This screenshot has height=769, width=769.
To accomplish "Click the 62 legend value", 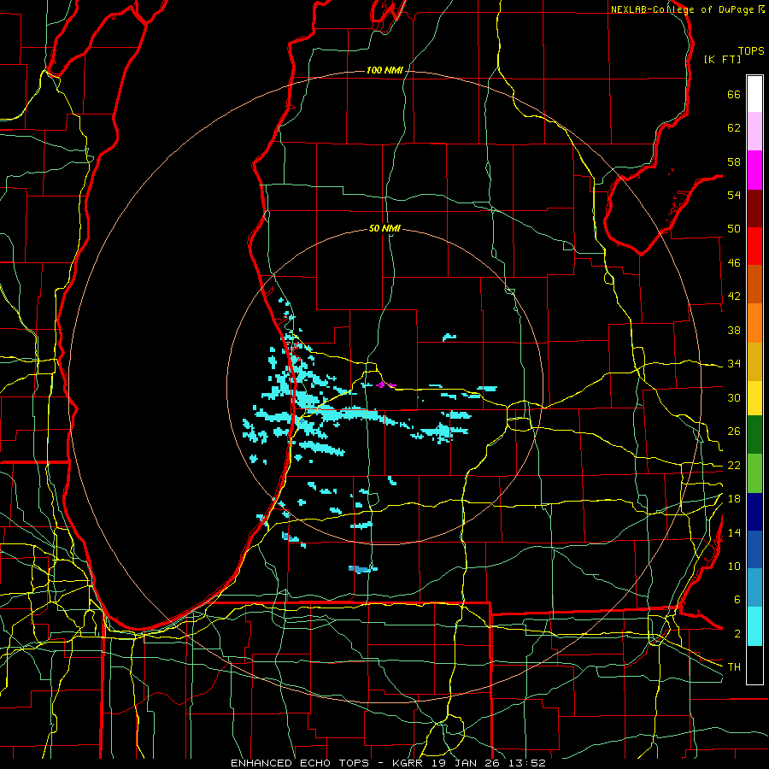I will coord(734,128).
